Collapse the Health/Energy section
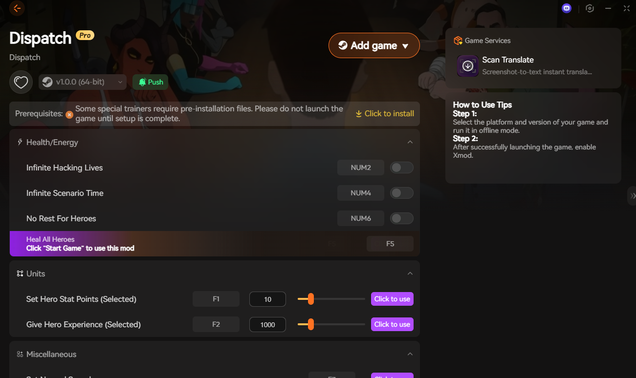Image resolution: width=636 pixels, height=378 pixels. [x=410, y=142]
